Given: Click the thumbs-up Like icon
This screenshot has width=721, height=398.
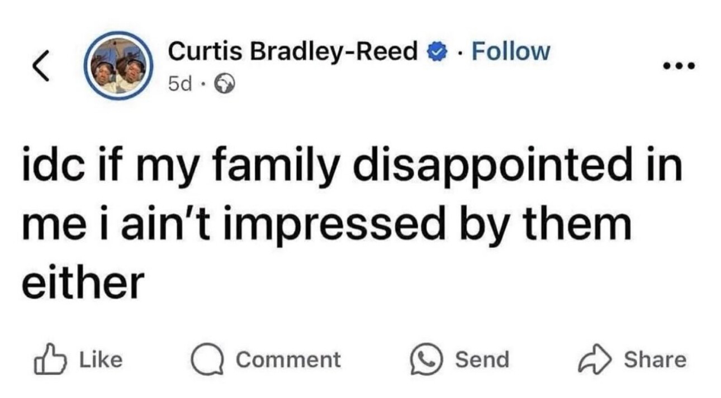Looking at the screenshot, I should [x=51, y=360].
